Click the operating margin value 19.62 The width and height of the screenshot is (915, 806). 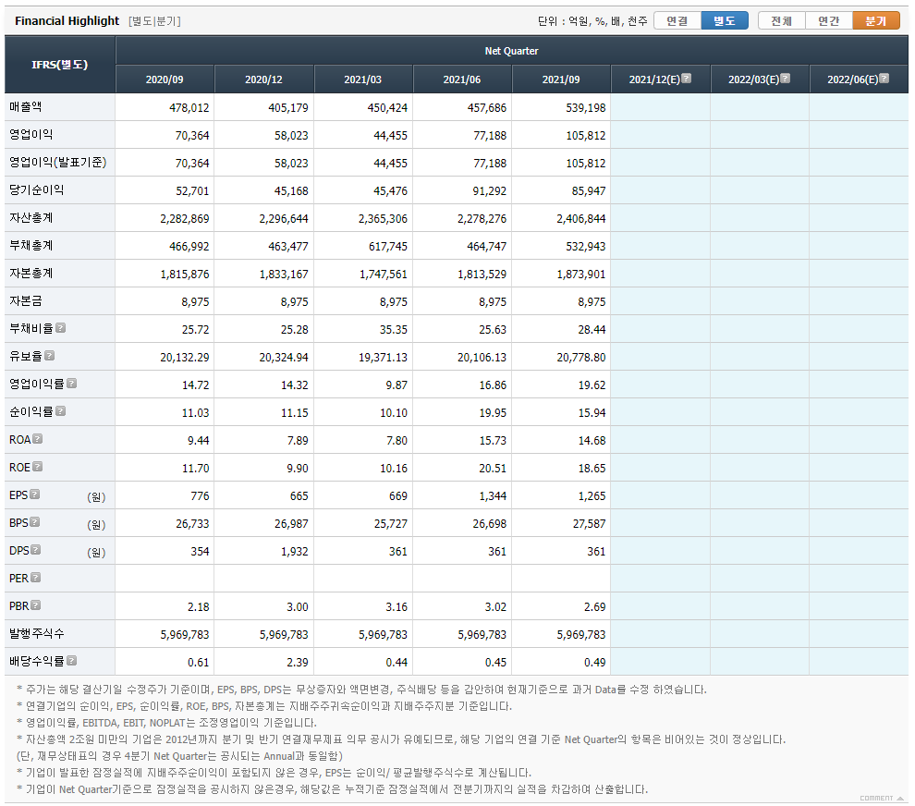(592, 385)
